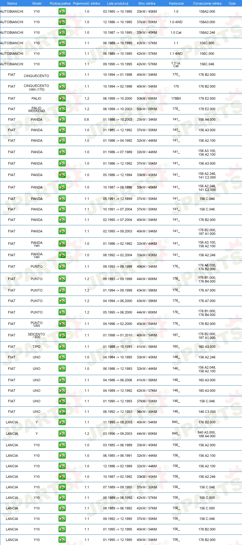Click the Marka column header
The width and height of the screenshot is (242, 545).
(12, 3)
